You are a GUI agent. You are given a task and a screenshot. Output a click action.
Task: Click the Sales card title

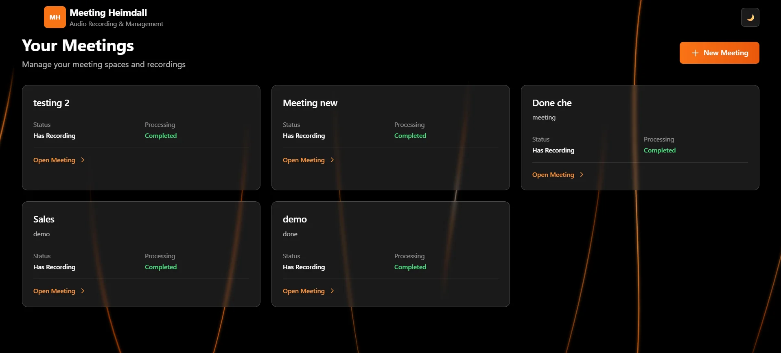[44, 220]
